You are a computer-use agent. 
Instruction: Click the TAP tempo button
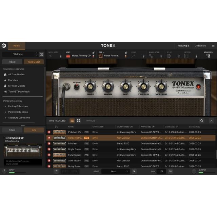(x=171, y=171)
